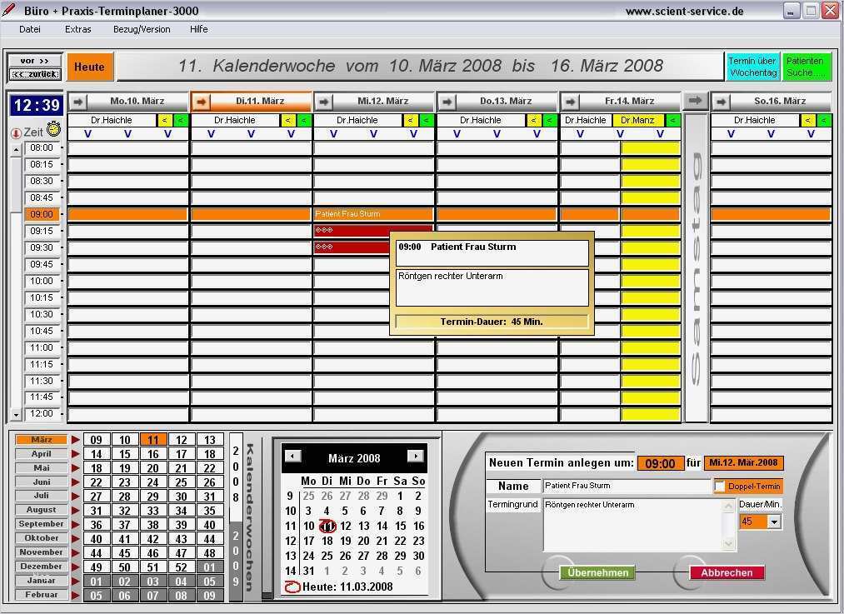Expand second V marker under Di.11. März
The image size is (844, 614).
251,134
